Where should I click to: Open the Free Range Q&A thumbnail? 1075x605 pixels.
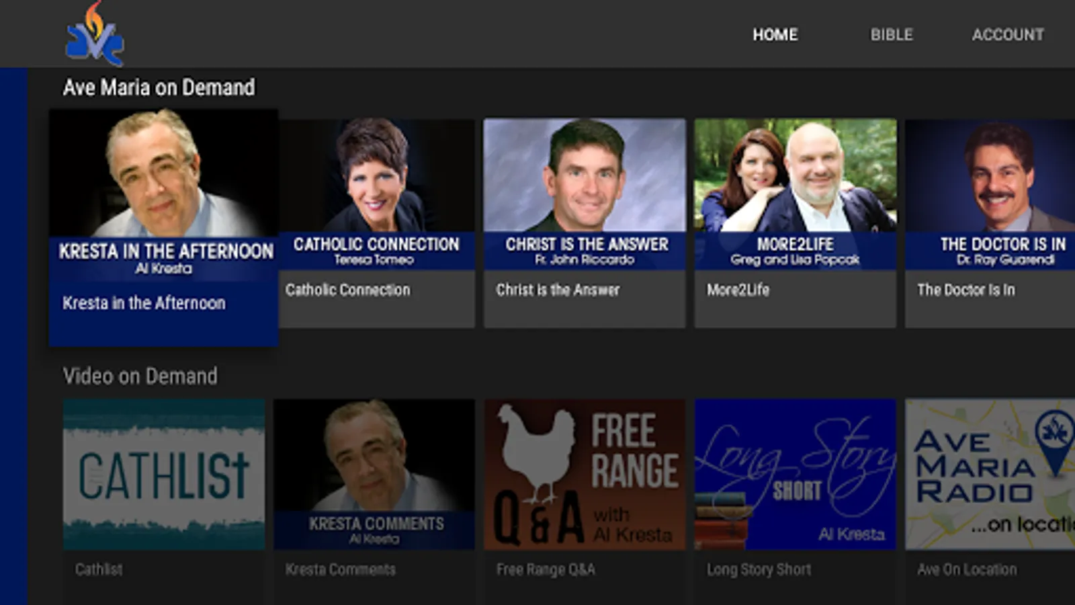click(585, 475)
